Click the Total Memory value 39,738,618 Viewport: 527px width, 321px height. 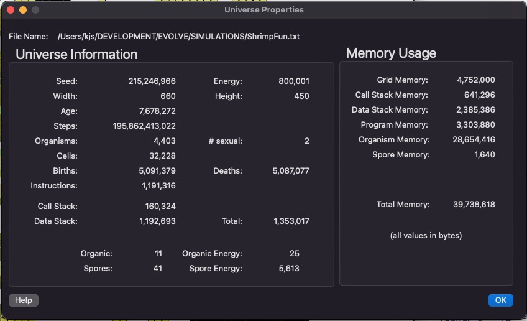point(474,204)
